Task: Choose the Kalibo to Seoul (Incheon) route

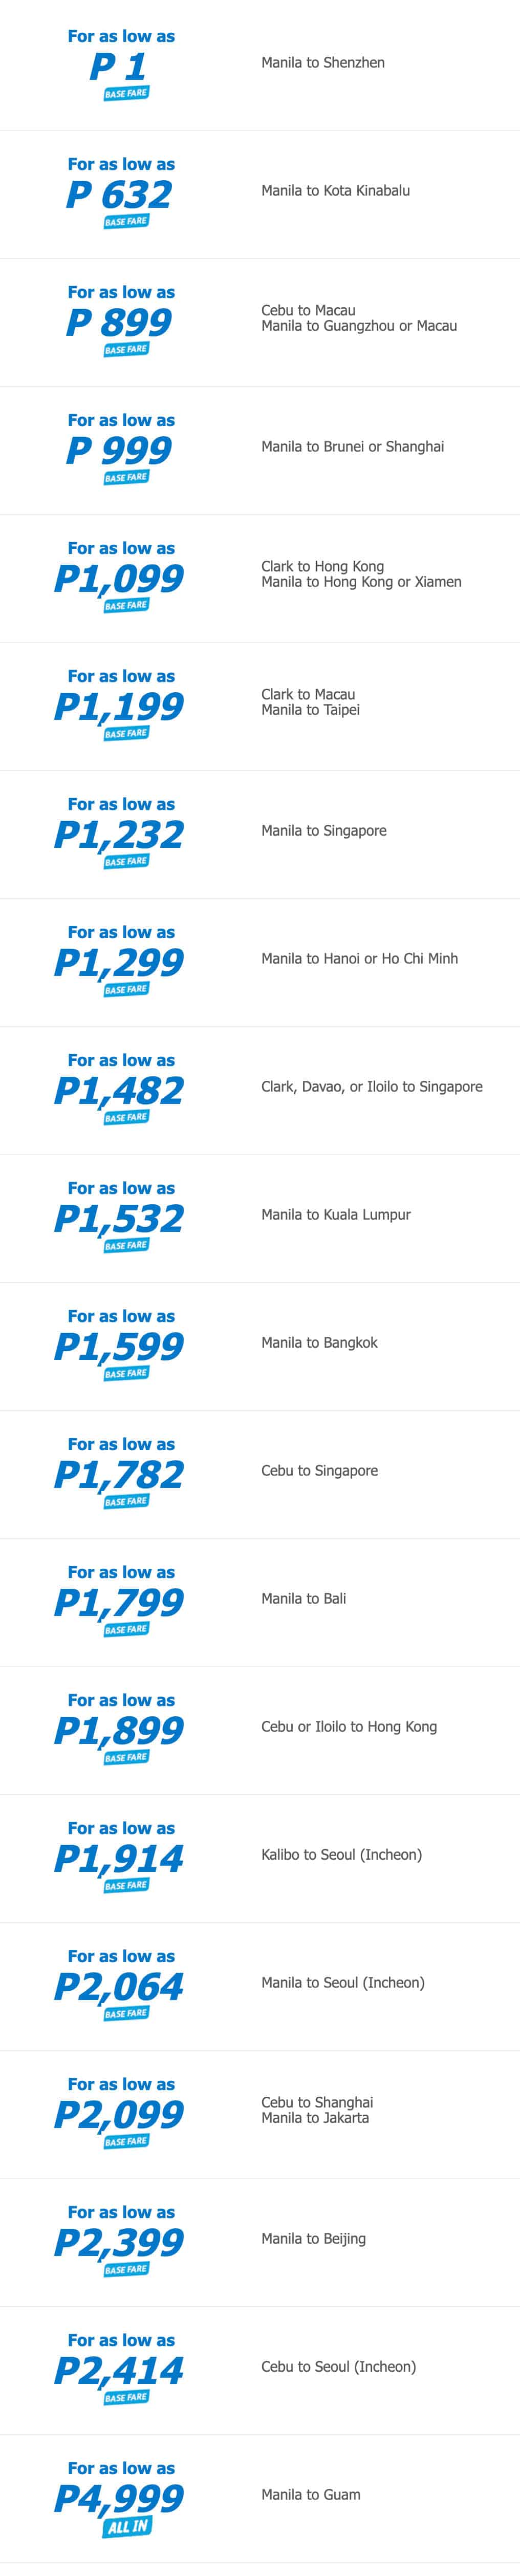Action: pos(341,1855)
